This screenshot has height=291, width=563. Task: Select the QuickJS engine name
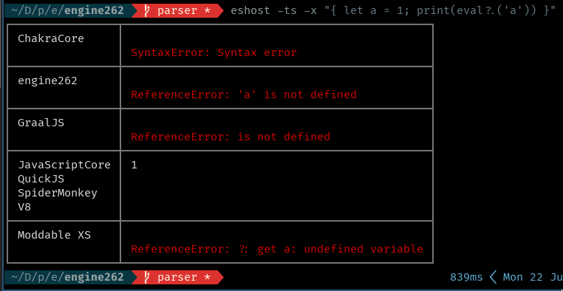point(41,179)
